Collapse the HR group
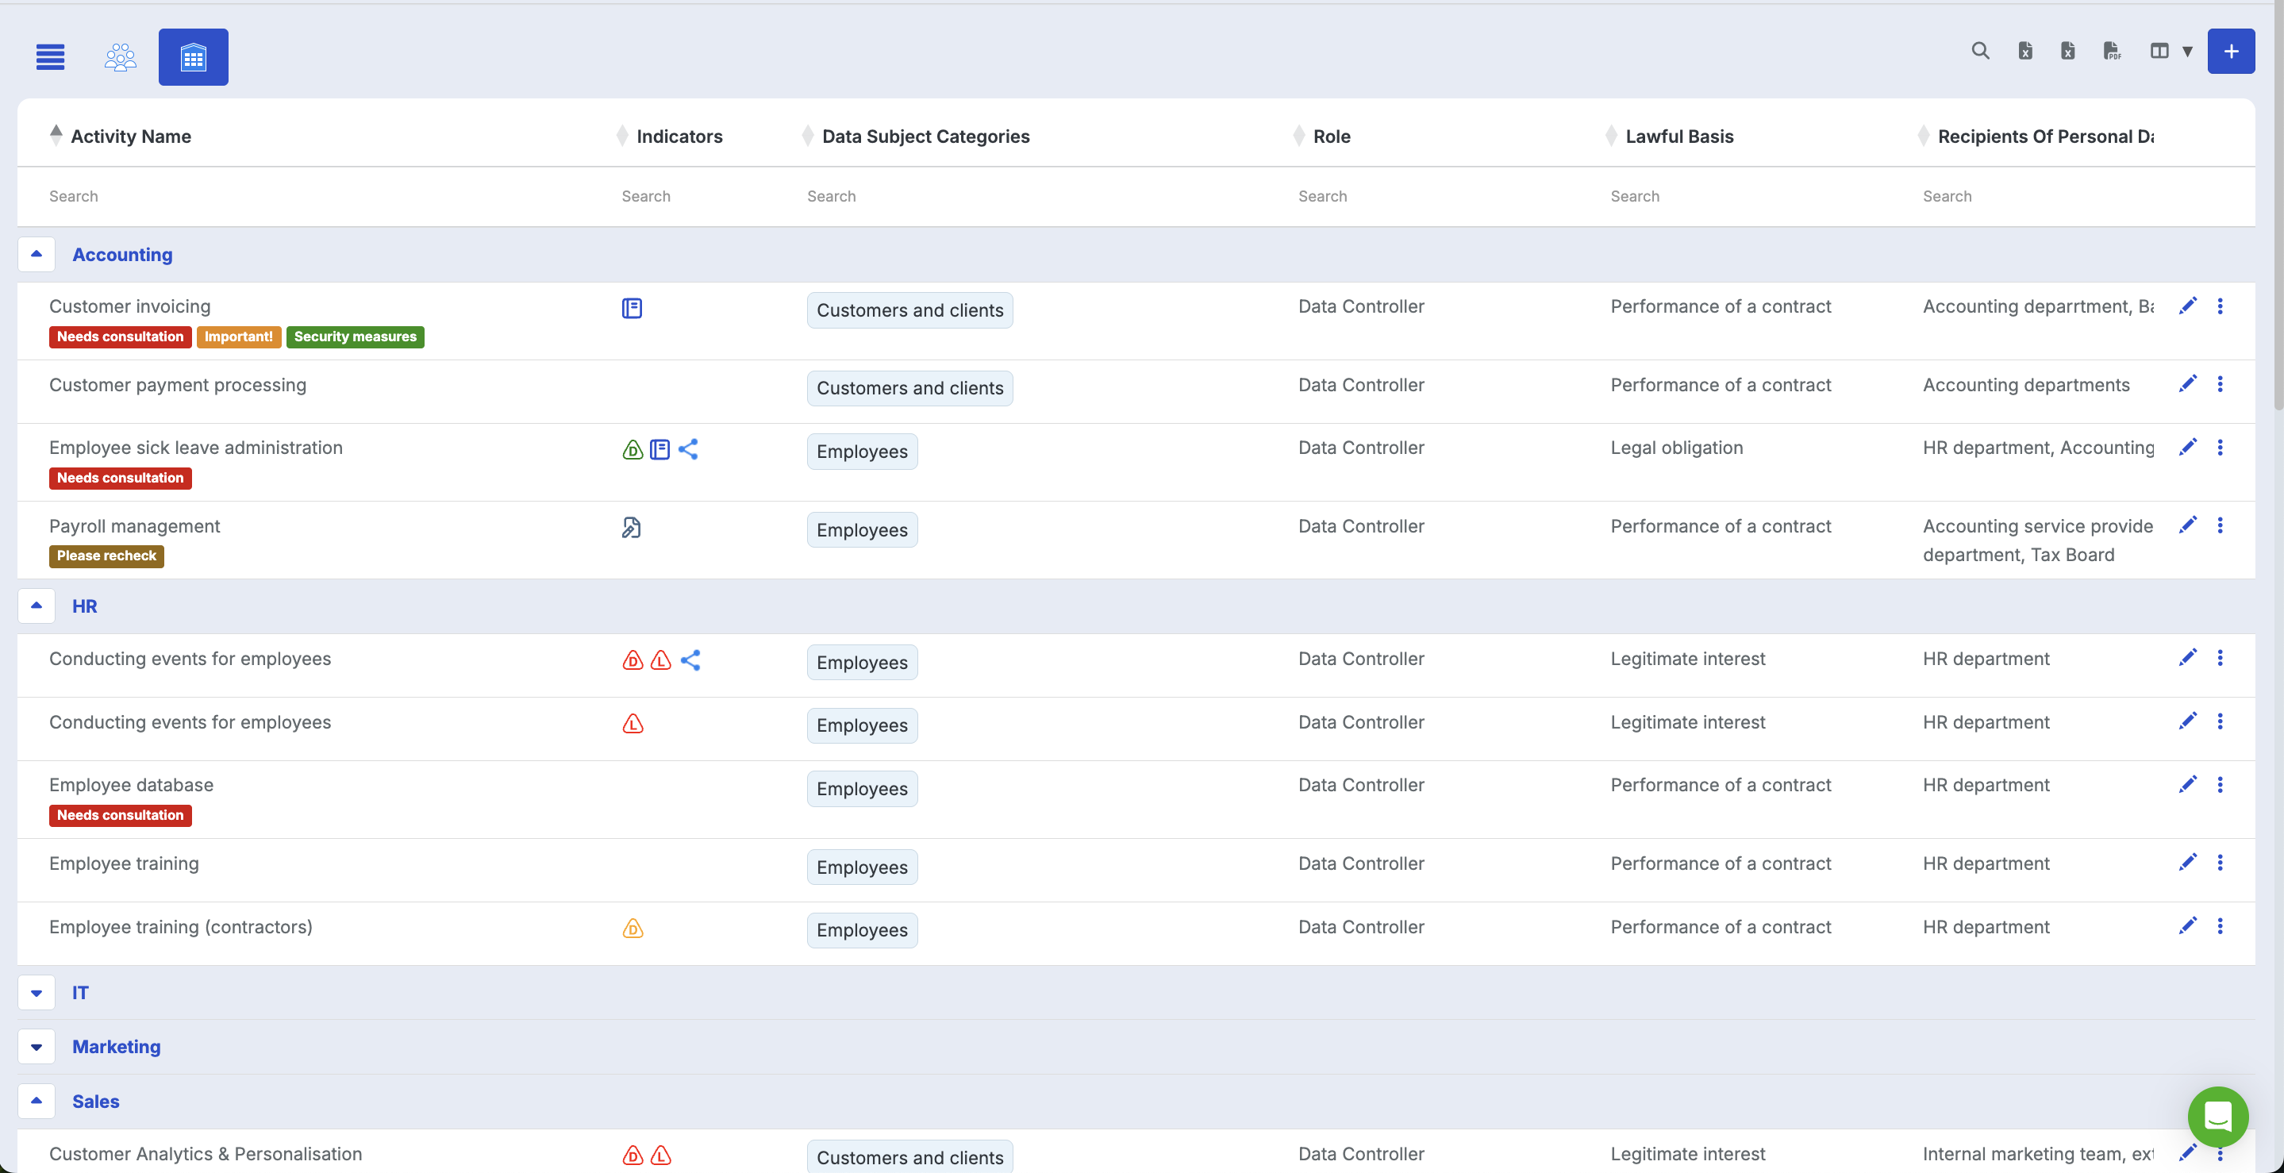 (x=37, y=606)
